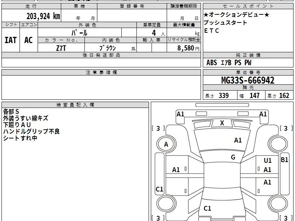This screenshot has width=295, height=221.
Task: Select the recycle deposit 8,580円
Action: pos(188,48)
